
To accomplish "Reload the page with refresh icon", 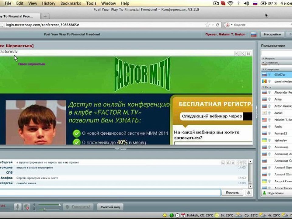I will (x=217, y=25).
